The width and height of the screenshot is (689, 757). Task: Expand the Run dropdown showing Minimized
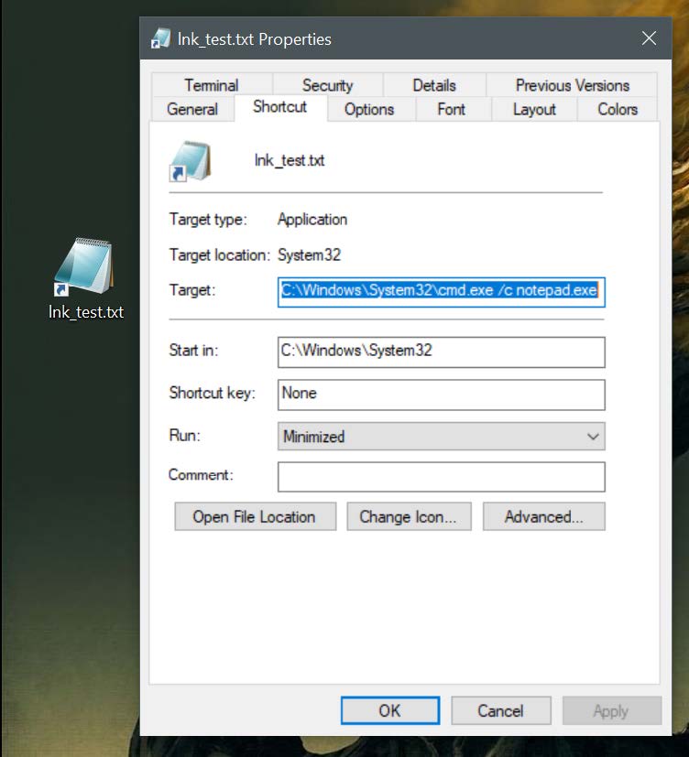[x=441, y=437]
